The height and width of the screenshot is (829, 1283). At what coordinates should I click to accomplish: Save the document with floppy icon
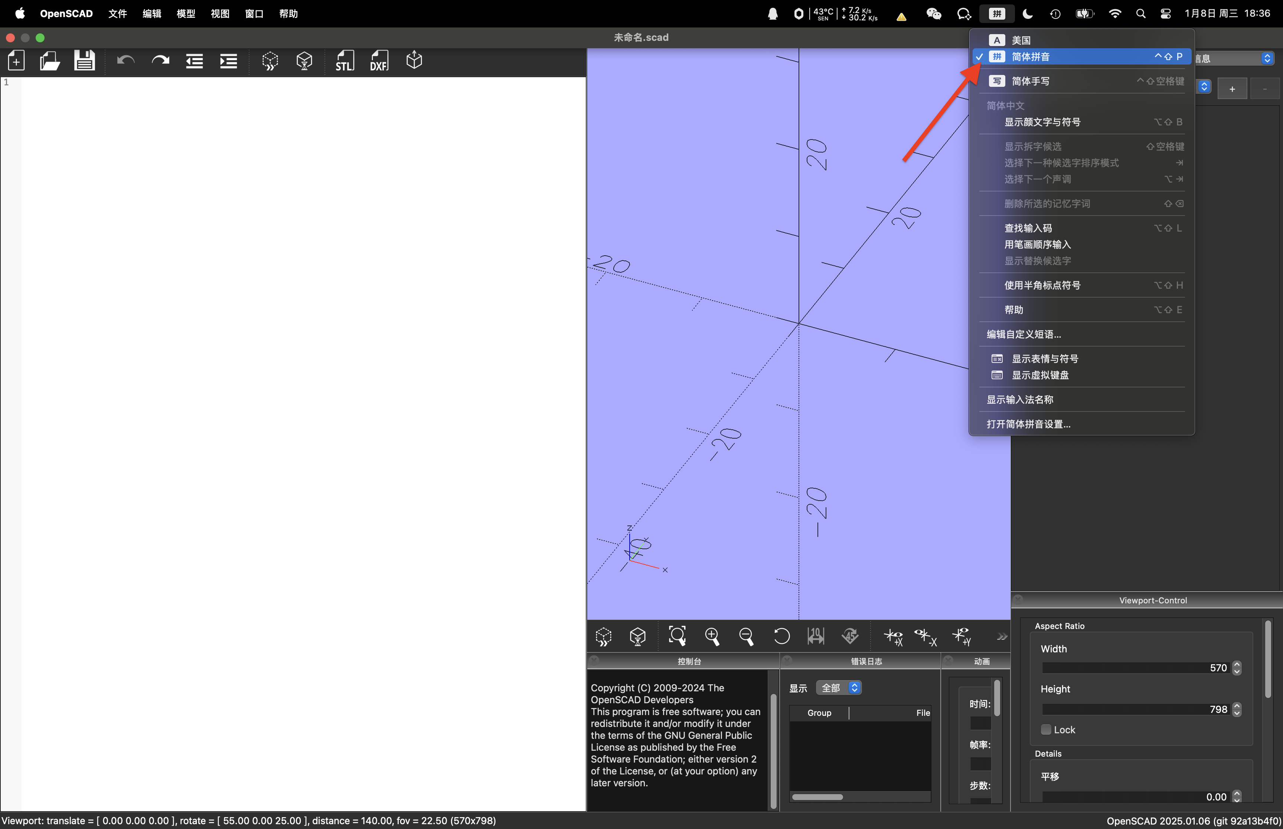click(x=85, y=60)
